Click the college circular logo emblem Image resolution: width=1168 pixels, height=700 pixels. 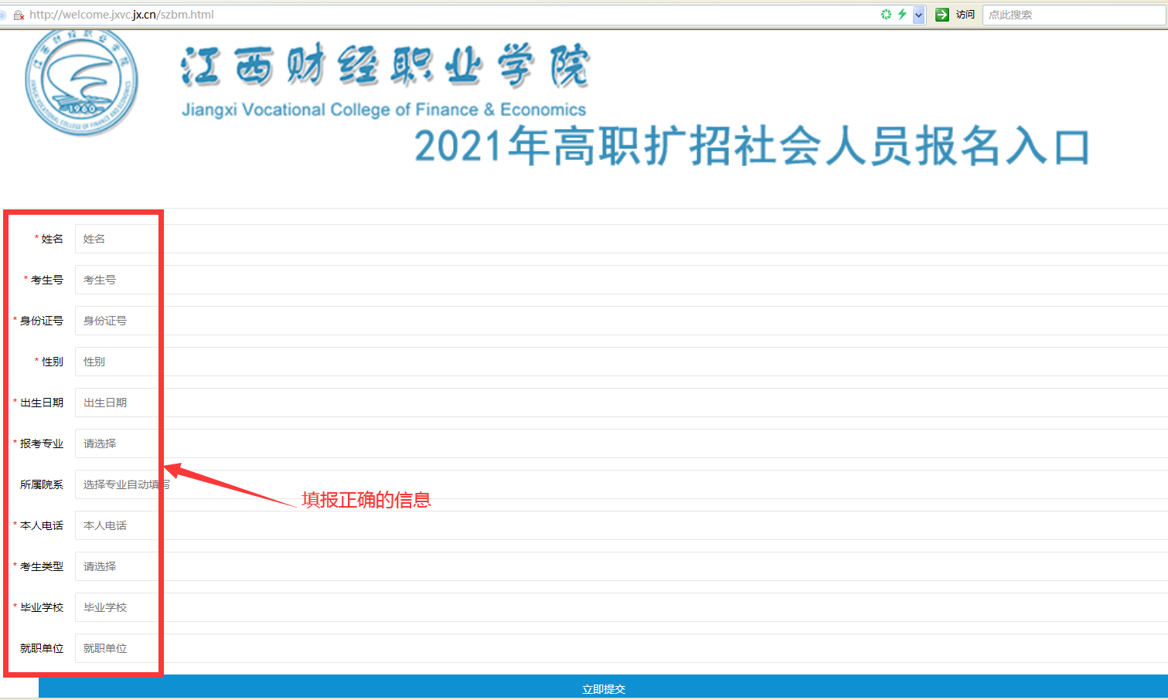pos(81,82)
